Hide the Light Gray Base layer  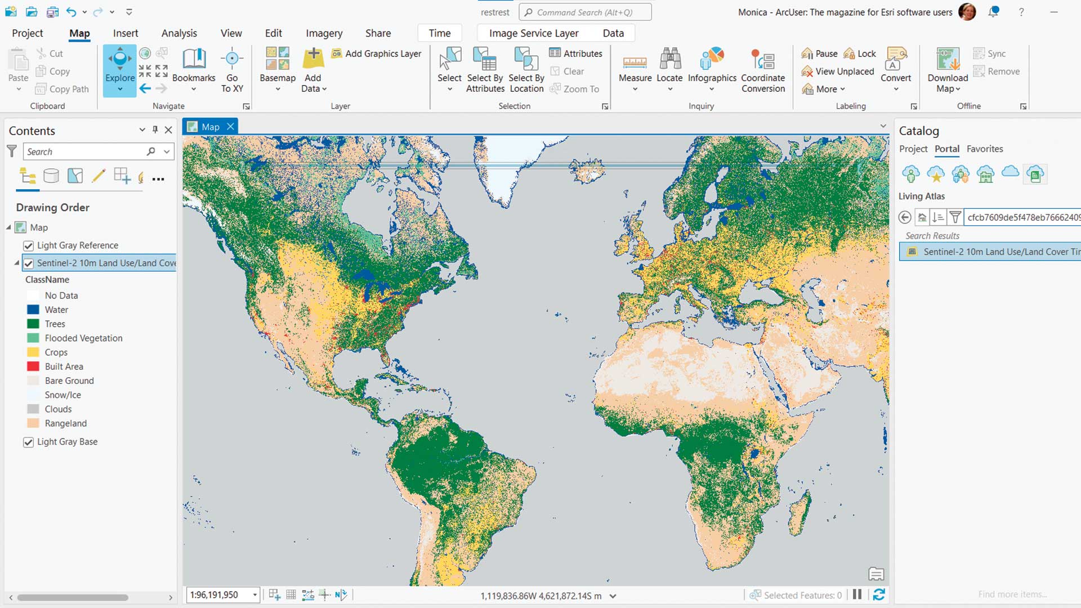pyautogui.click(x=29, y=442)
